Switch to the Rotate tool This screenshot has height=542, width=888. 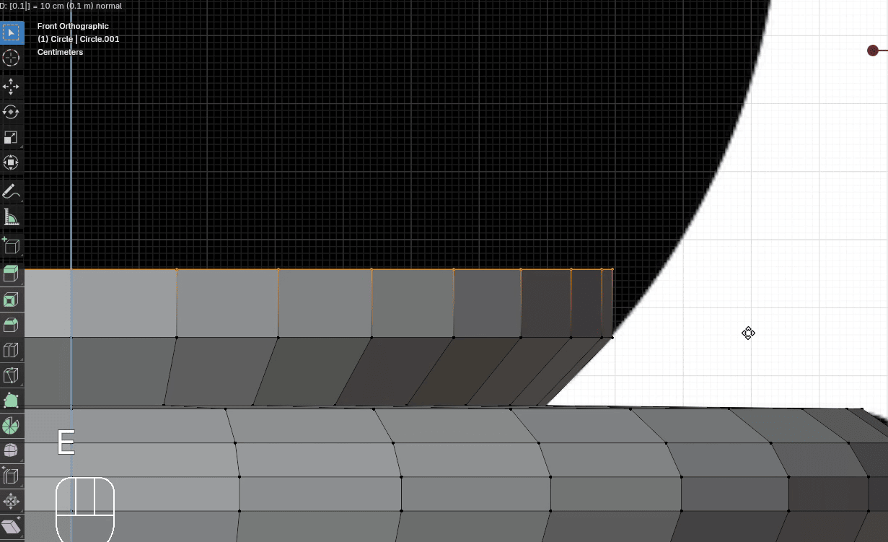pos(11,112)
